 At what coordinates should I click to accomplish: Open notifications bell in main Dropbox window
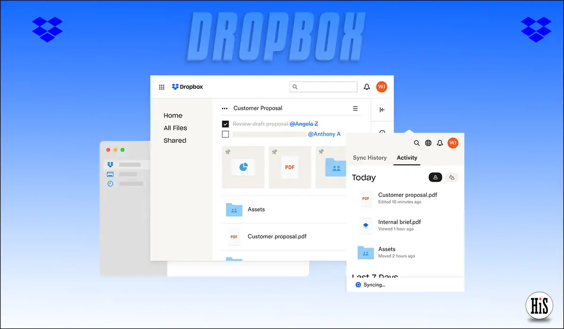coord(367,87)
